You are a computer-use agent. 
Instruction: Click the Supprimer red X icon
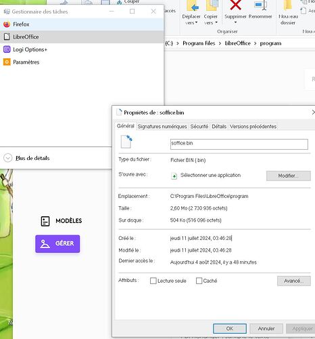tap(236, 5)
